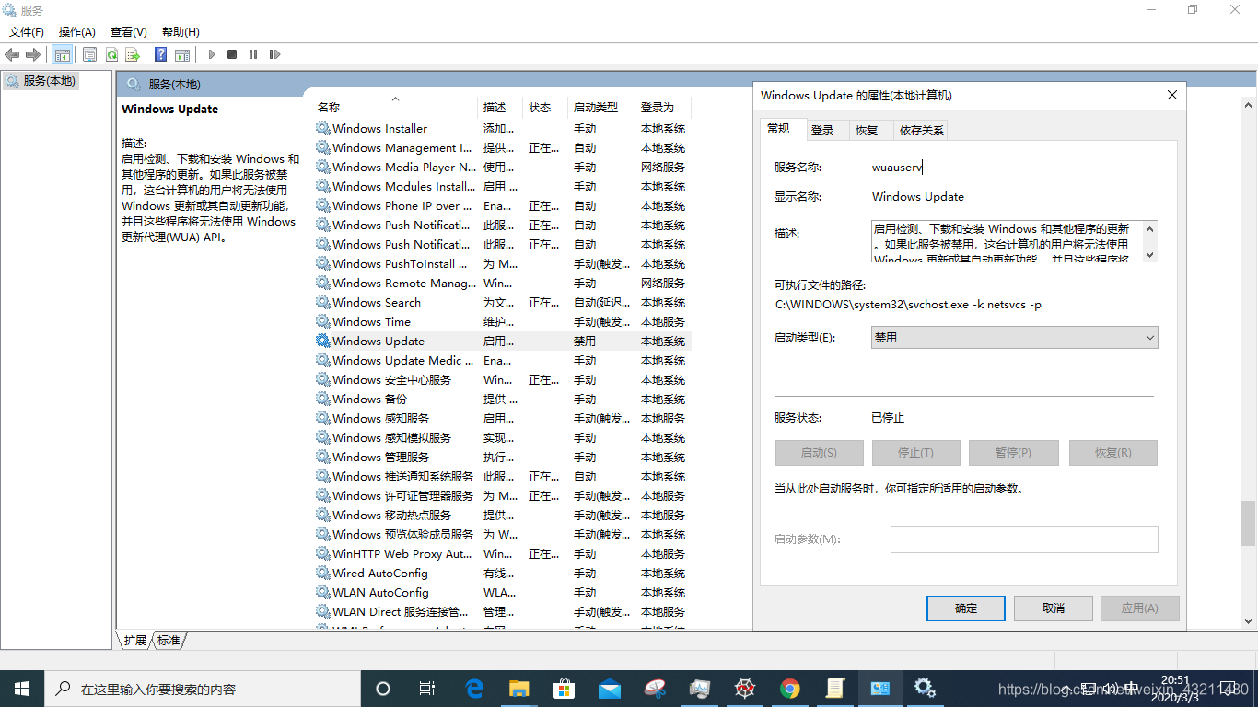Click the wuauserv service name text
This screenshot has width=1258, height=707.
[897, 168]
